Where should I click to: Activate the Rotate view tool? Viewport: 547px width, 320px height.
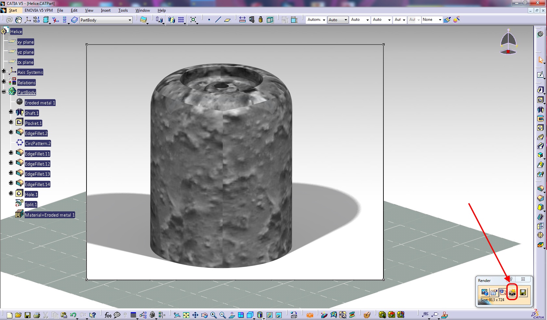204,315
